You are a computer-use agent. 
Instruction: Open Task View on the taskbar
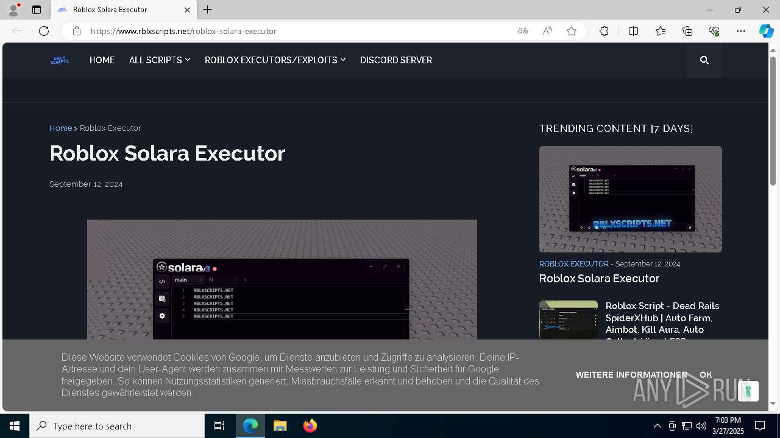coord(219,426)
